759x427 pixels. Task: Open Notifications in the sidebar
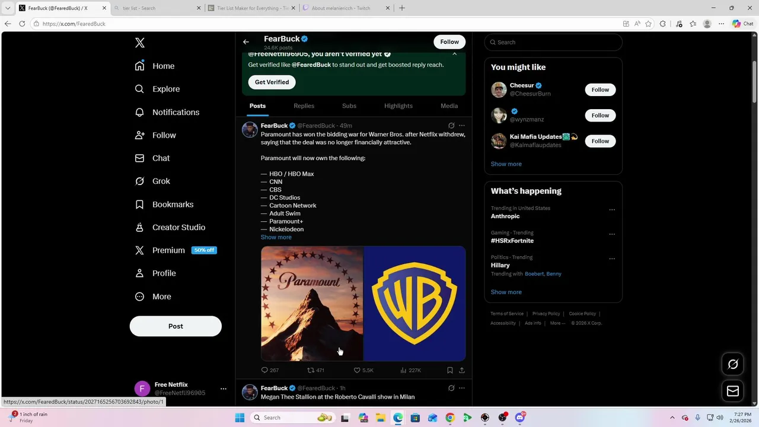[x=167, y=112]
